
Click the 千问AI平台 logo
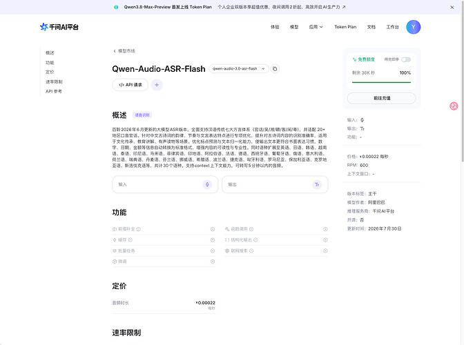(x=59, y=27)
